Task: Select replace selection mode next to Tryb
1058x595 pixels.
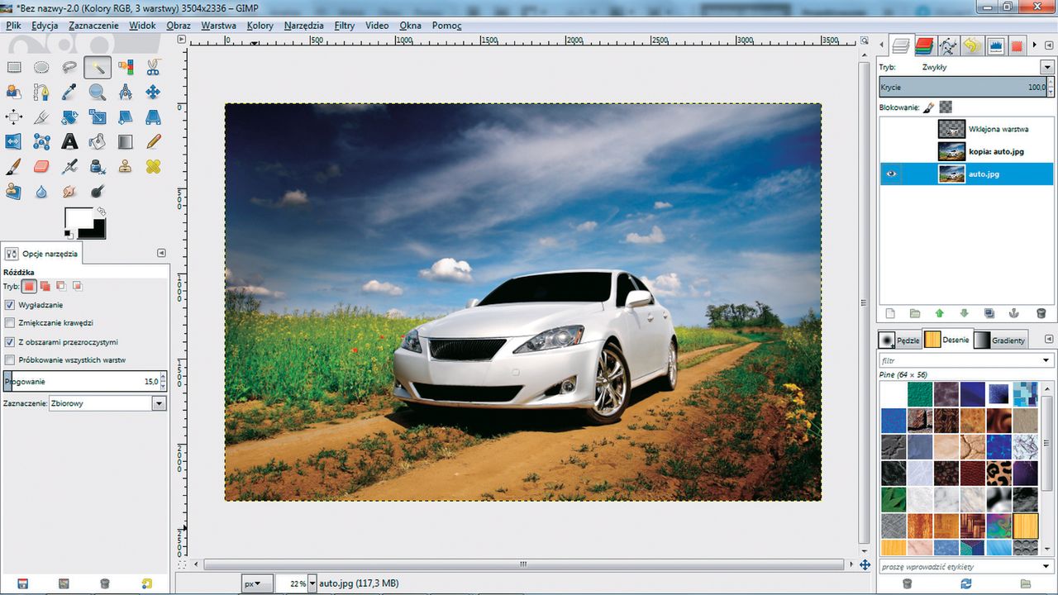Action: tap(30, 286)
